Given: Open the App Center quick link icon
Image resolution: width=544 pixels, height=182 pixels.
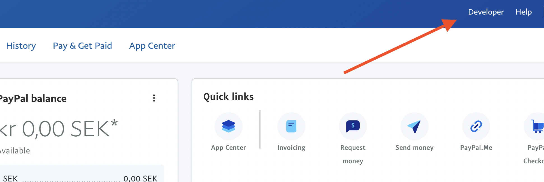Looking at the screenshot, I should (x=228, y=126).
